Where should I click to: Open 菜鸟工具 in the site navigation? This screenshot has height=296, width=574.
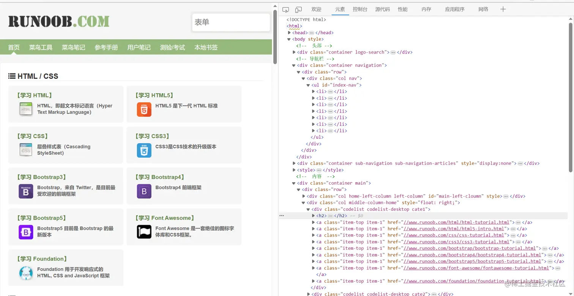pos(41,47)
